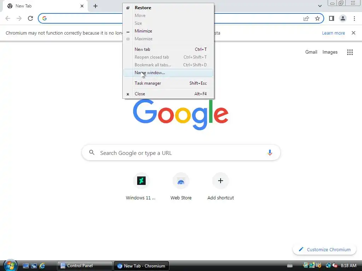Open the Images link
362x271 pixels.
[x=330, y=52]
